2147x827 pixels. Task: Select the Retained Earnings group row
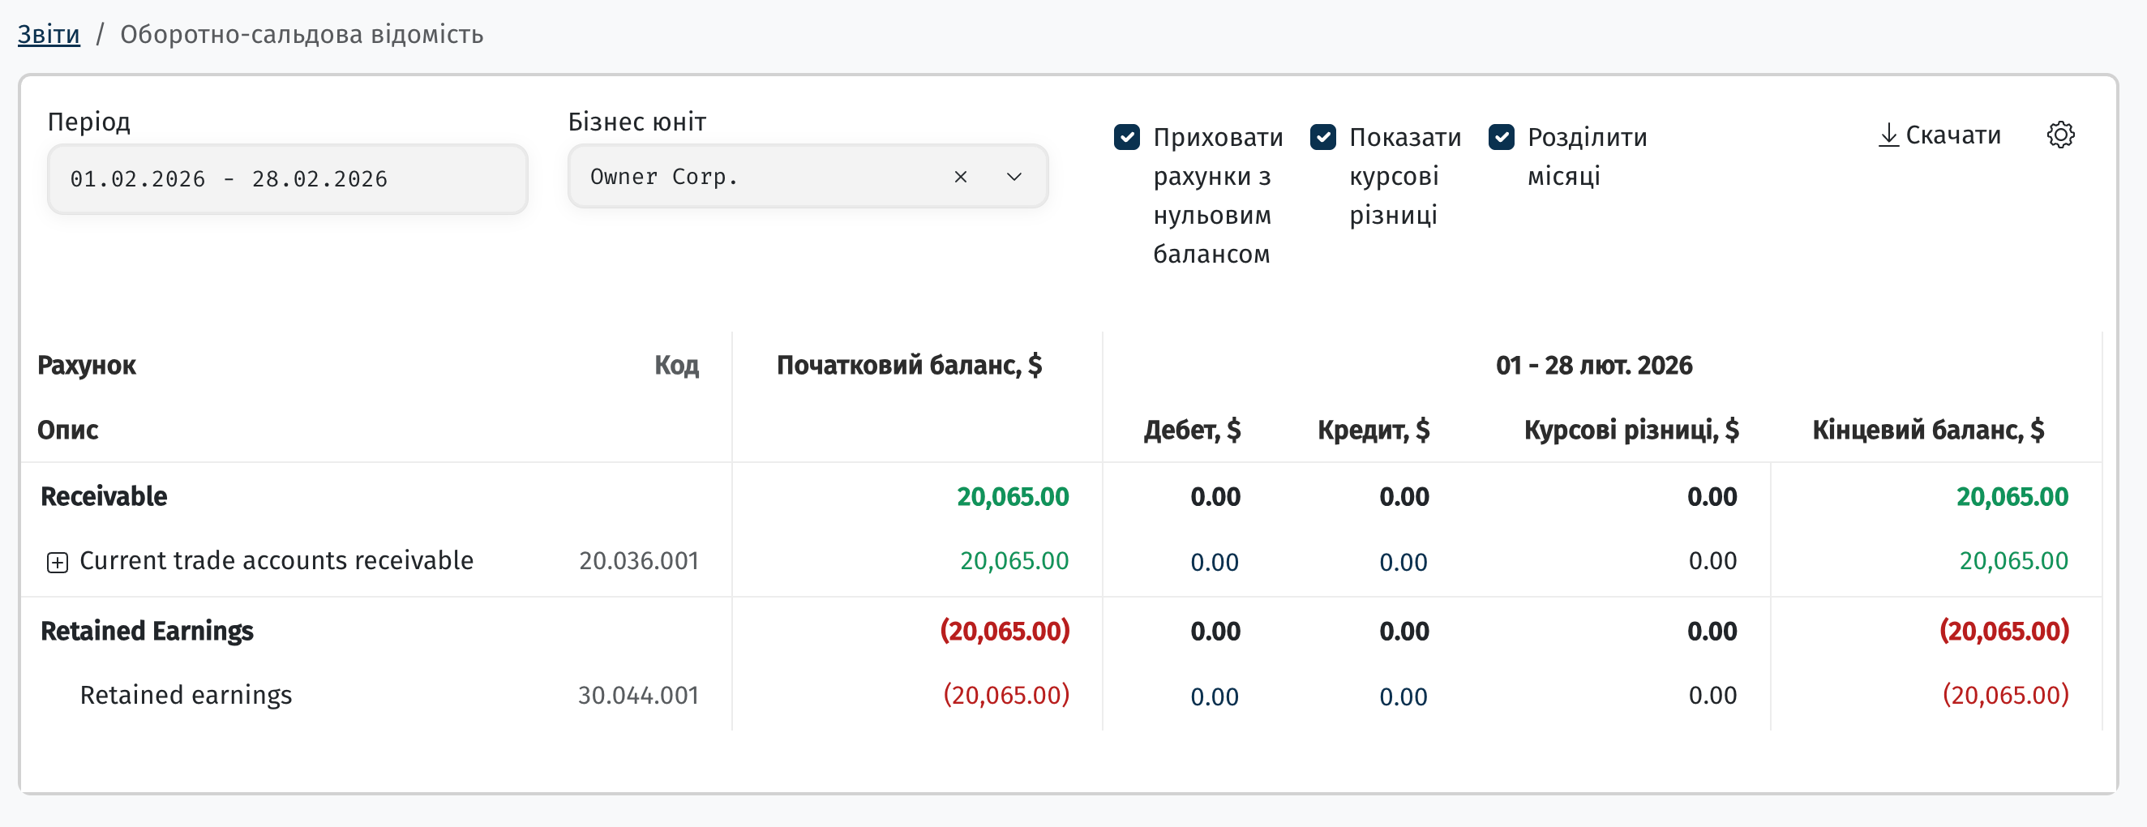point(1061,631)
